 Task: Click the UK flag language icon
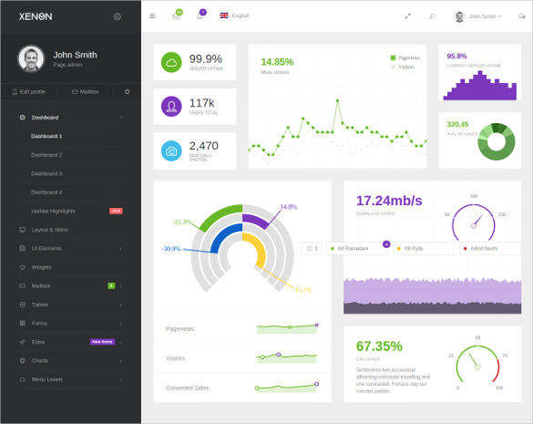point(224,16)
